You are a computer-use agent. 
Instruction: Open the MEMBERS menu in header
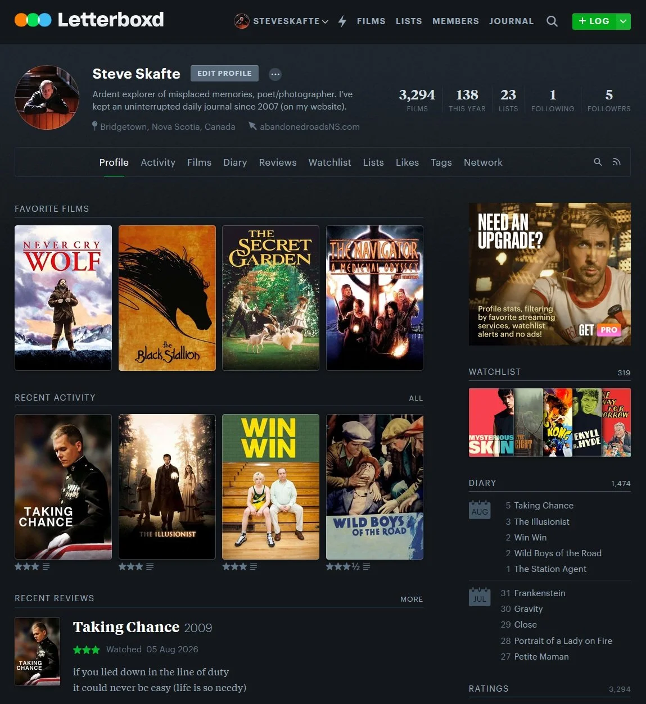[455, 21]
